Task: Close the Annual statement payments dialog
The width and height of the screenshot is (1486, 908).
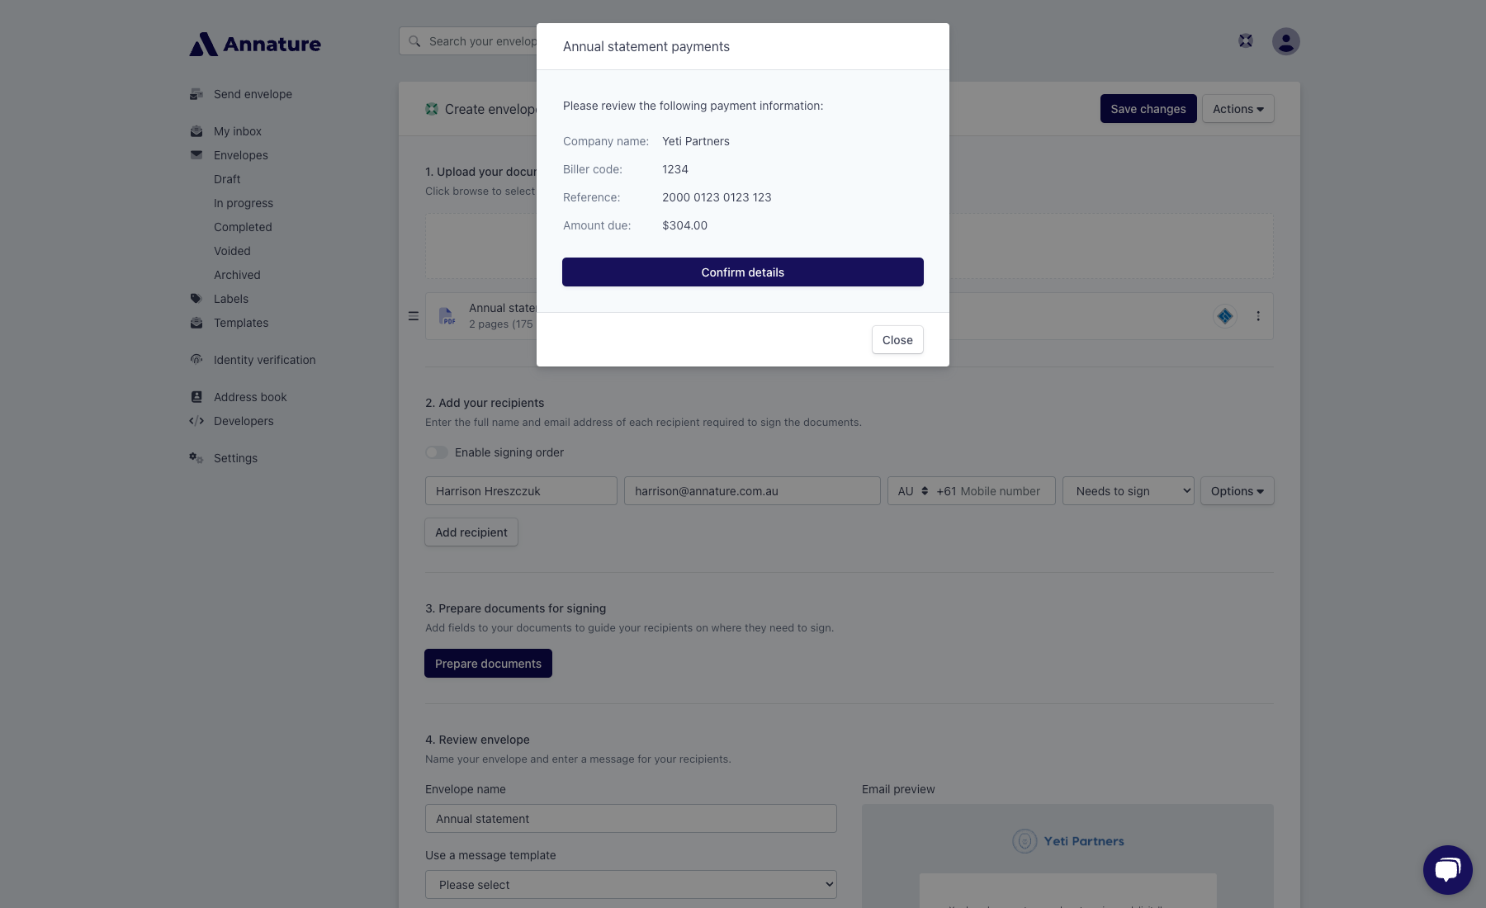Action: 897,340
